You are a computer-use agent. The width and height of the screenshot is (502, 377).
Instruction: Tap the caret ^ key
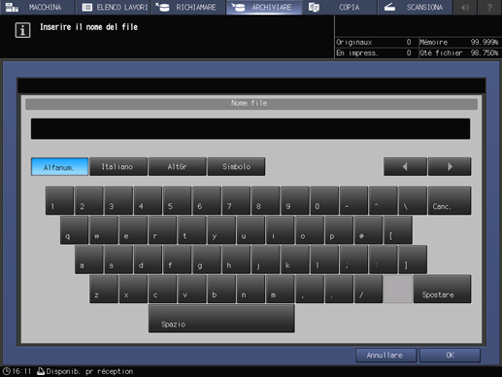[384, 200]
